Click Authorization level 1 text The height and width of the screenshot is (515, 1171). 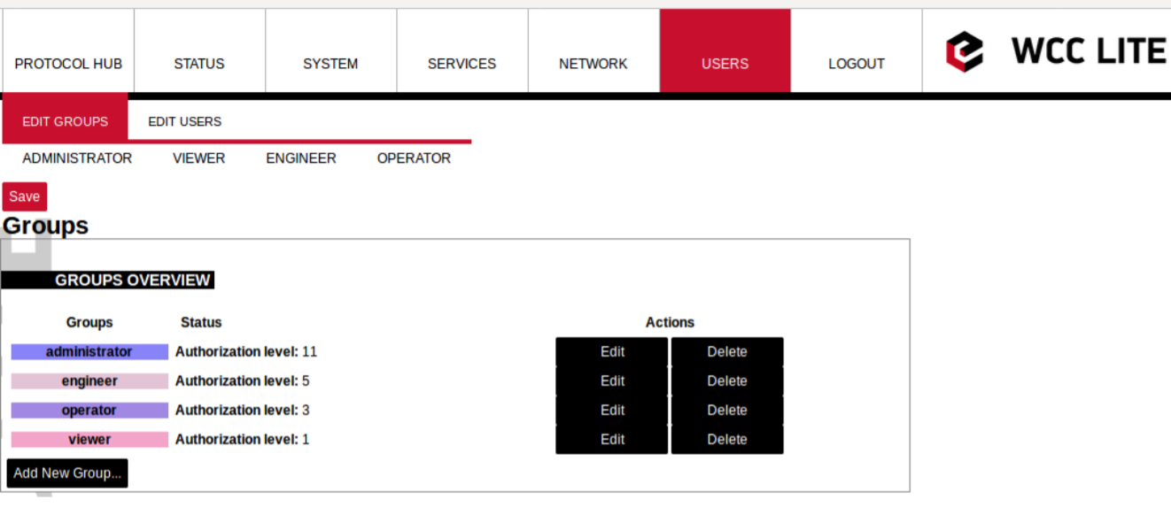[x=243, y=439]
